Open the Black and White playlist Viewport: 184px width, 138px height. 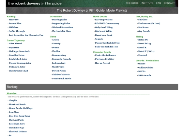[104, 31]
